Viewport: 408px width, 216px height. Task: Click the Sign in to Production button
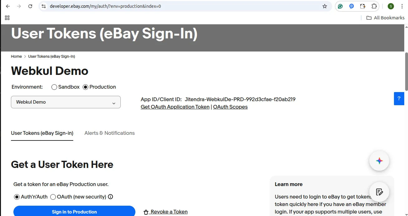(x=74, y=212)
